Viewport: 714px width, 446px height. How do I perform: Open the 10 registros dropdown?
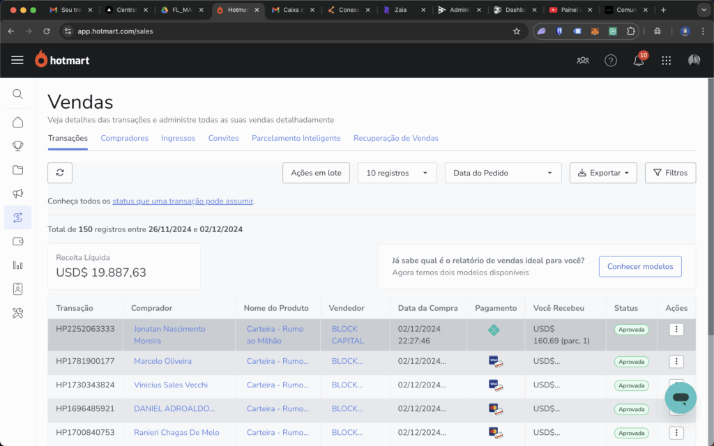coord(397,173)
